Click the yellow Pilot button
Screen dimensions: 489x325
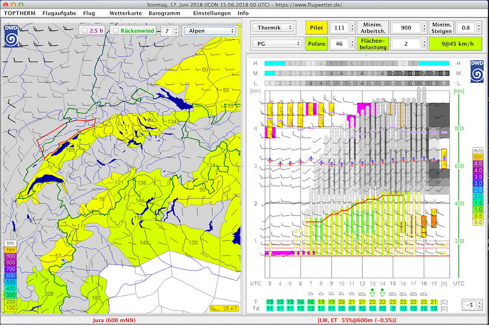pos(316,27)
